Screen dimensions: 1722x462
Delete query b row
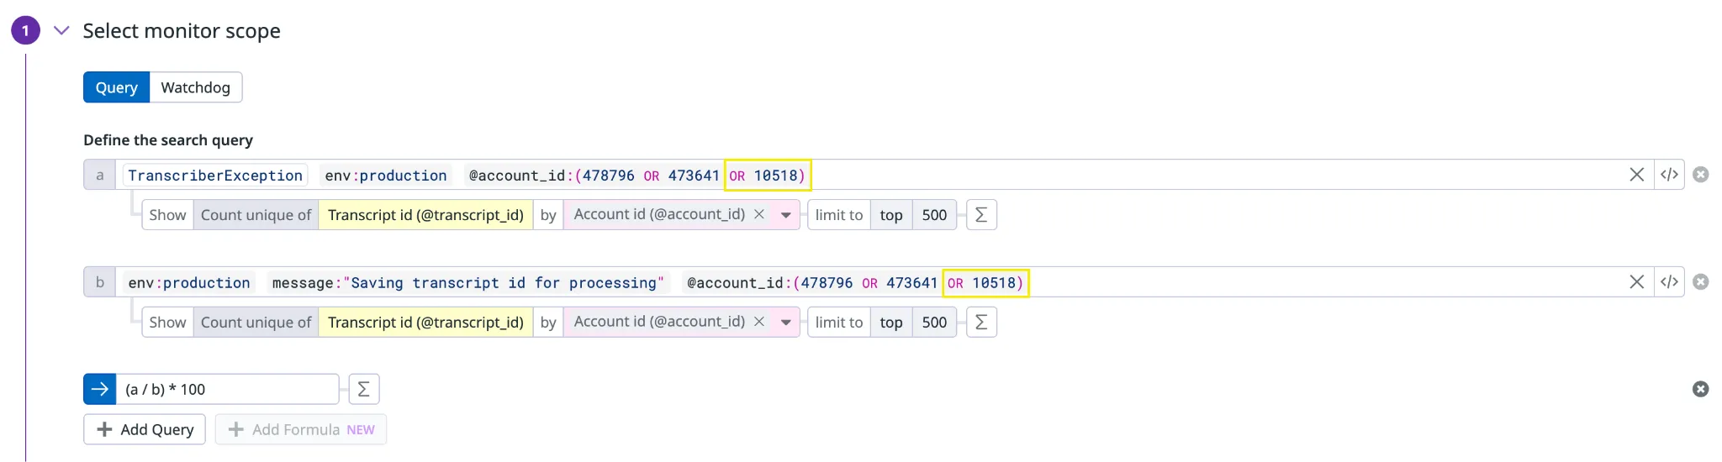pos(1700,282)
